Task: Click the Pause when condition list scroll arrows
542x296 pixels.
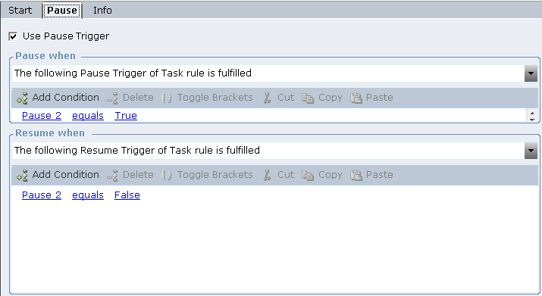Action: (532, 116)
